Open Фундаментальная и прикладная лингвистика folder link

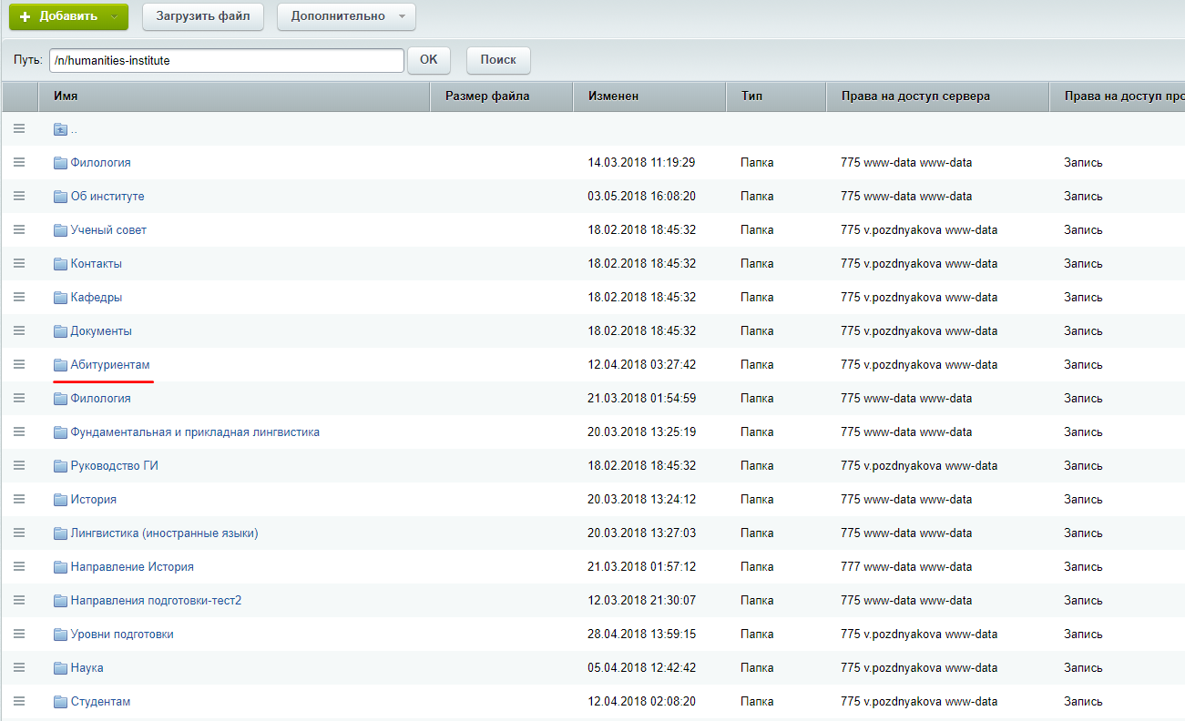pyautogui.click(x=195, y=432)
